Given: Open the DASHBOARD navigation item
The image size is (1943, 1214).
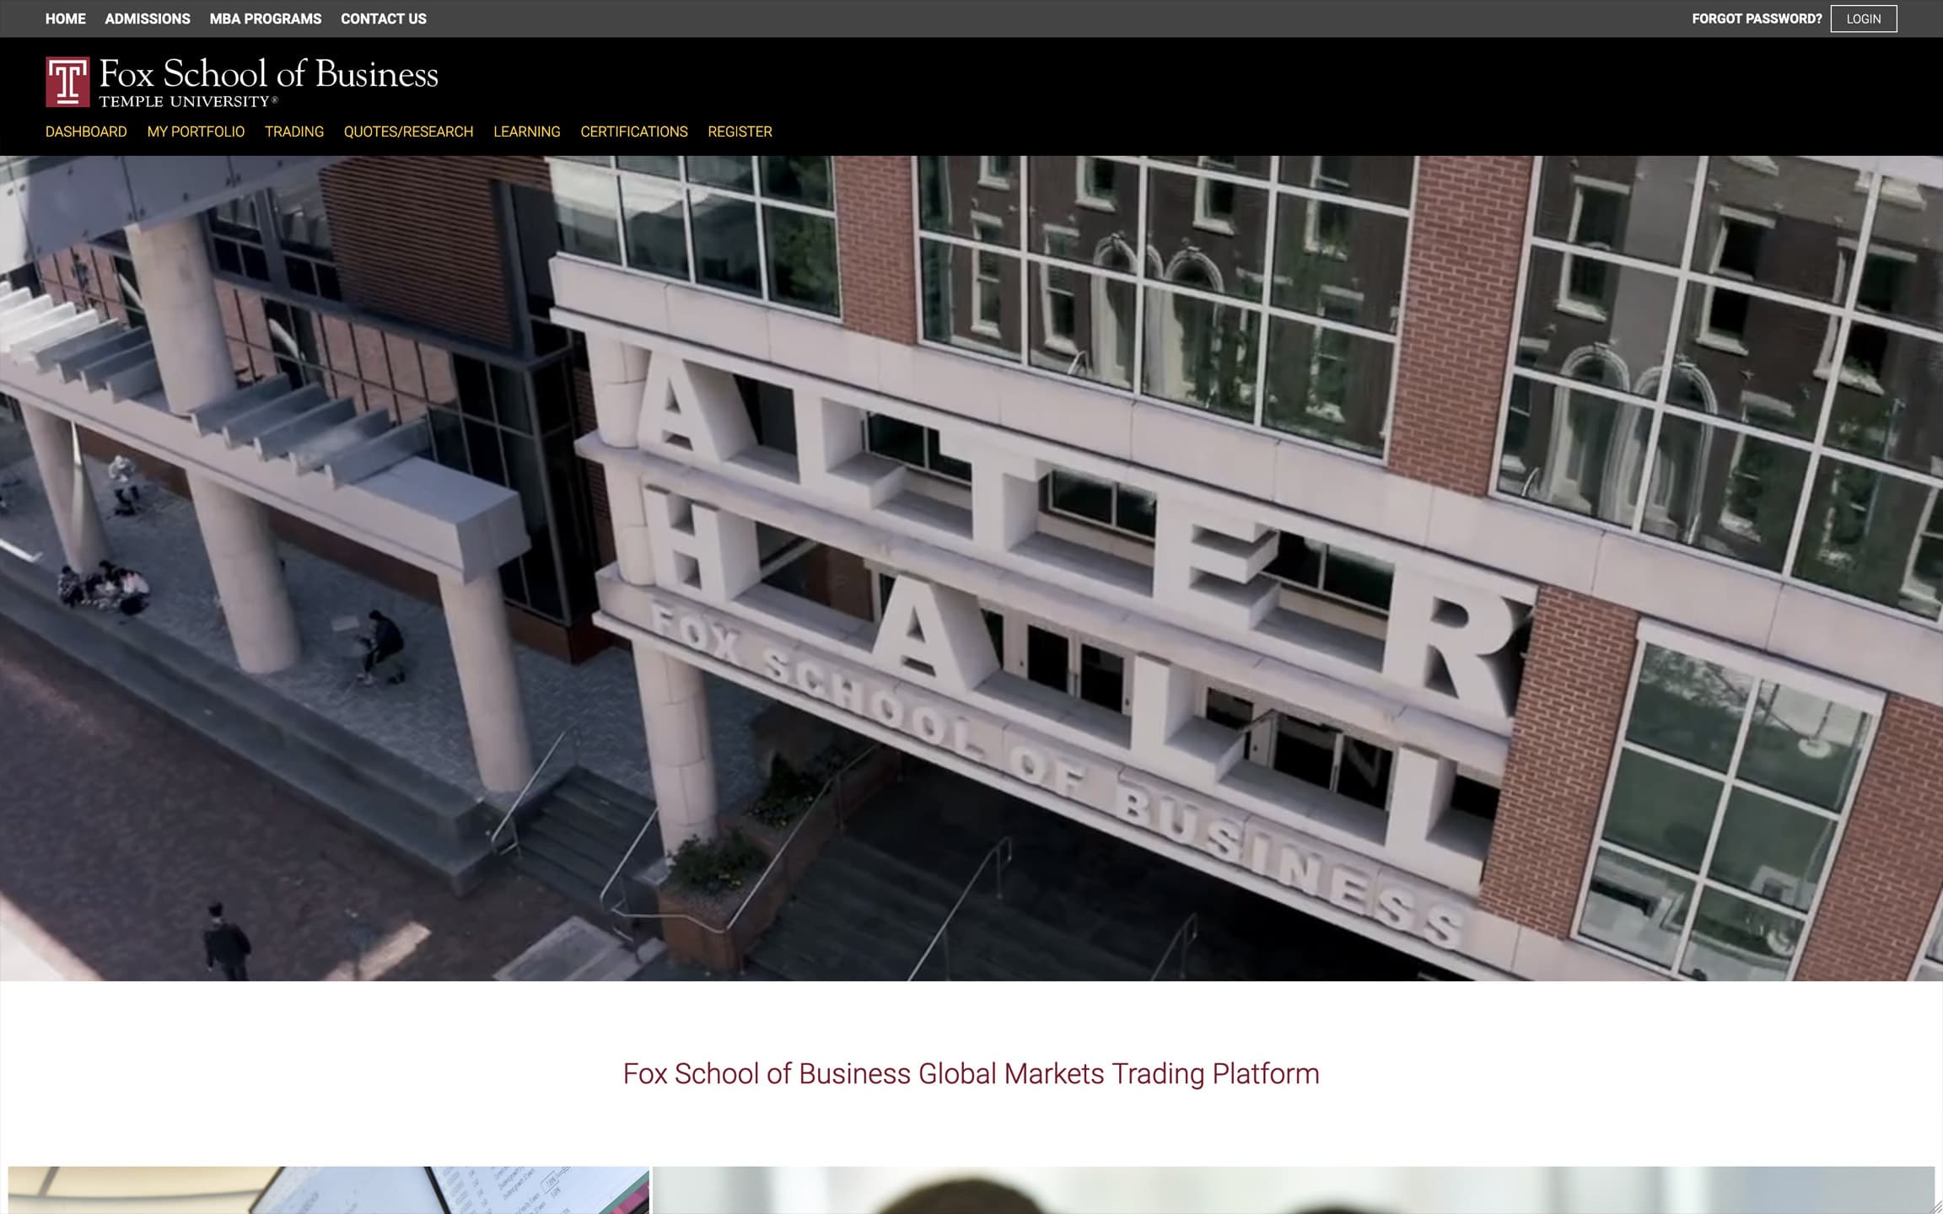Looking at the screenshot, I should [86, 132].
